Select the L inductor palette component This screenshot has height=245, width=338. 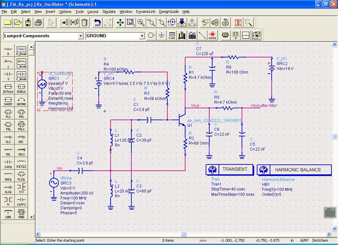pos(8,63)
